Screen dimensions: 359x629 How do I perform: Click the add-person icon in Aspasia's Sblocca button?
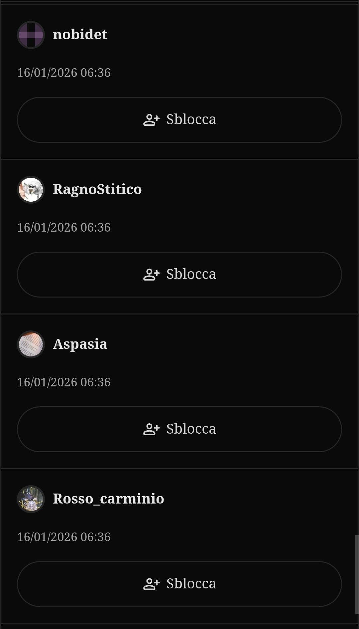tap(152, 429)
